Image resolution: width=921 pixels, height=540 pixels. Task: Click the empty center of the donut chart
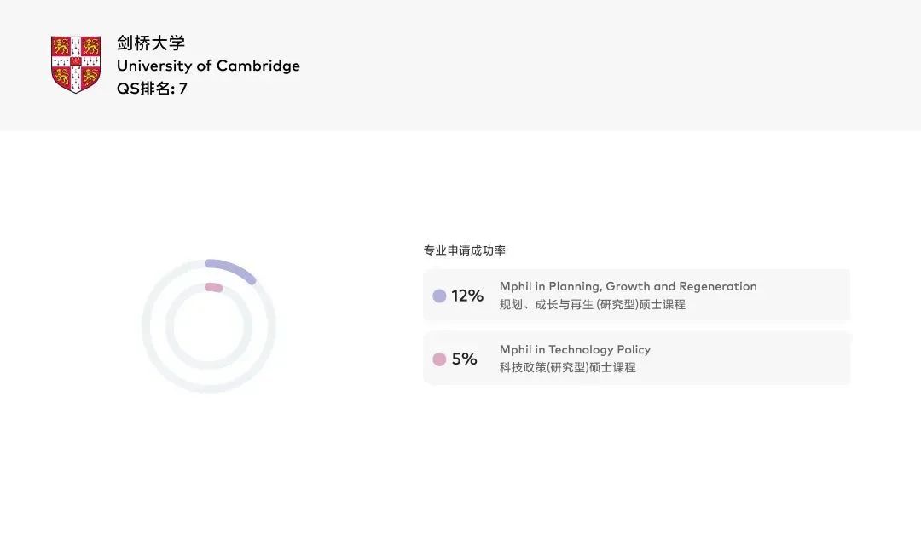(x=209, y=326)
